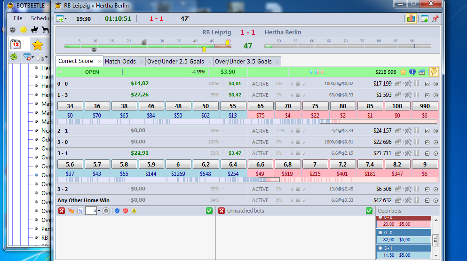This screenshot has width=467, height=261.
Task: Click odds button 5,9 in 3 - 1 row
Action: coord(151,164)
